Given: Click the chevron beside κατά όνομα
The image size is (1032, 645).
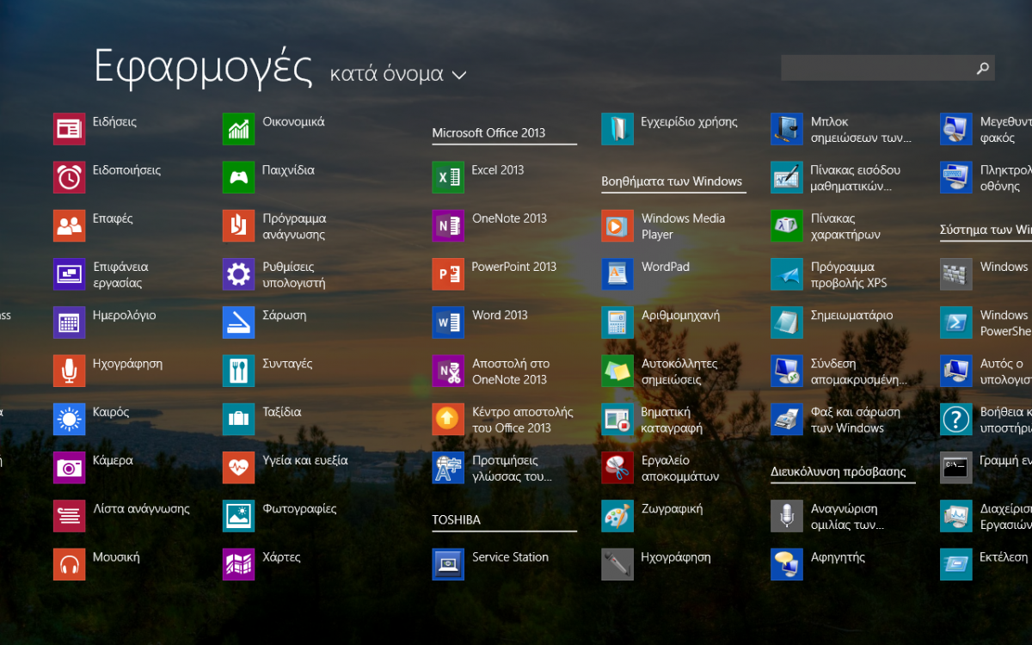Looking at the screenshot, I should (458, 76).
